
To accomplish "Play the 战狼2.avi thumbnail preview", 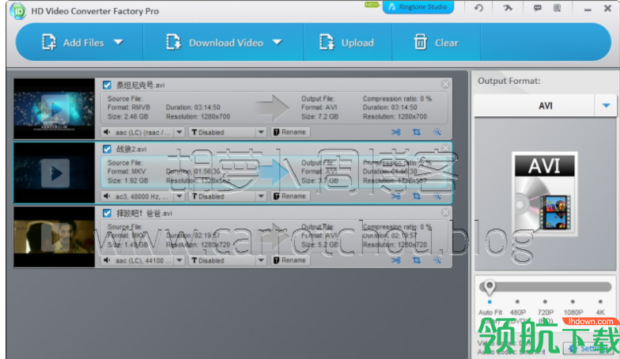I will click(x=55, y=172).
